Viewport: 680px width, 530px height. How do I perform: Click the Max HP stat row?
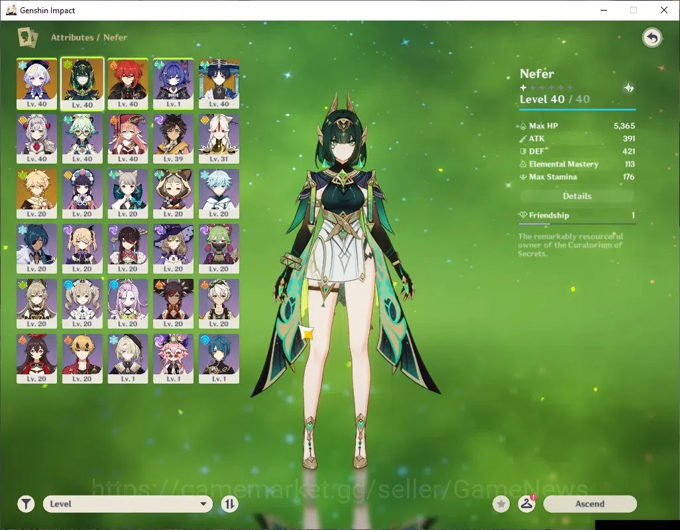[577, 126]
